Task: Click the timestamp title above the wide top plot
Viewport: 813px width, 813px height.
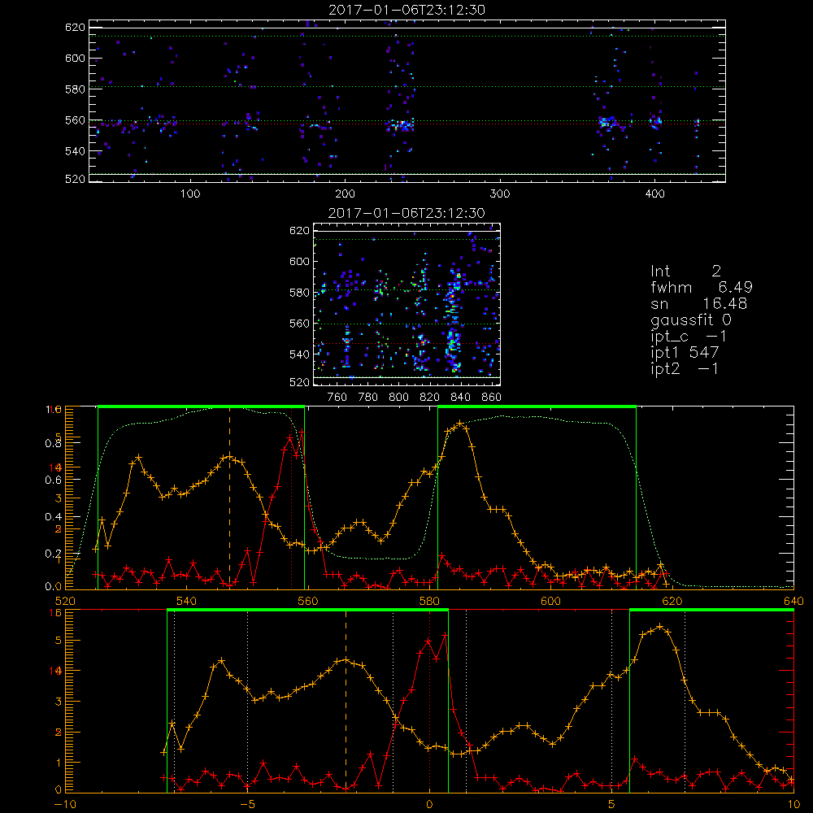Action: tap(406, 10)
